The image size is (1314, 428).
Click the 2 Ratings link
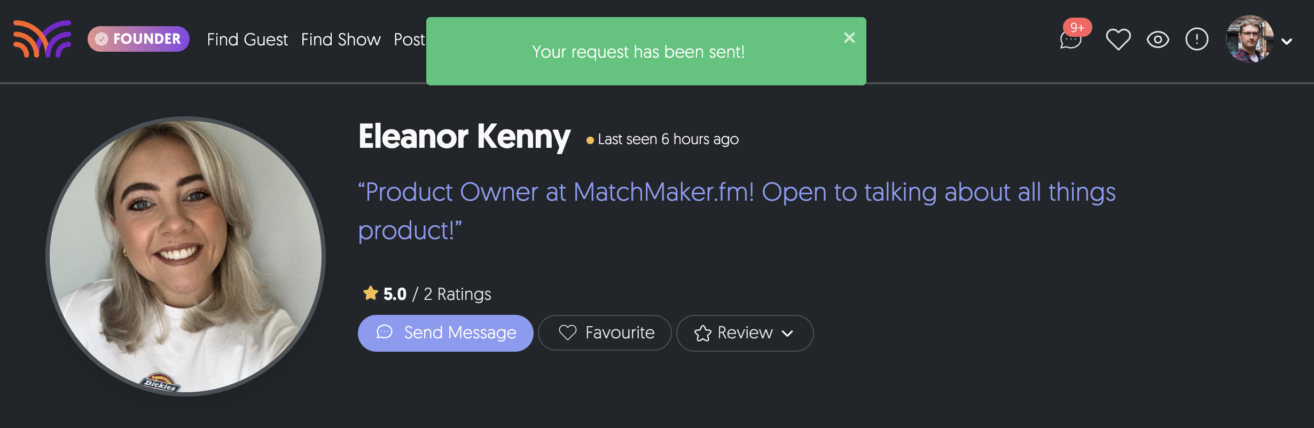[457, 294]
